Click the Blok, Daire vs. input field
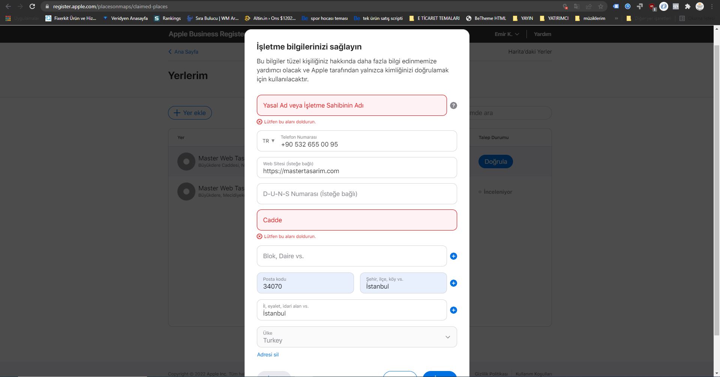Viewport: 720px width, 377px height. click(x=352, y=256)
